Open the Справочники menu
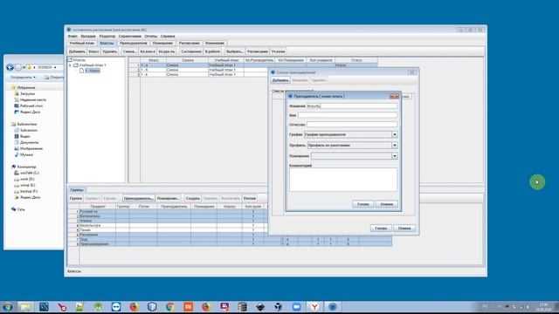Screen dimensions: 559x314 (130, 37)
